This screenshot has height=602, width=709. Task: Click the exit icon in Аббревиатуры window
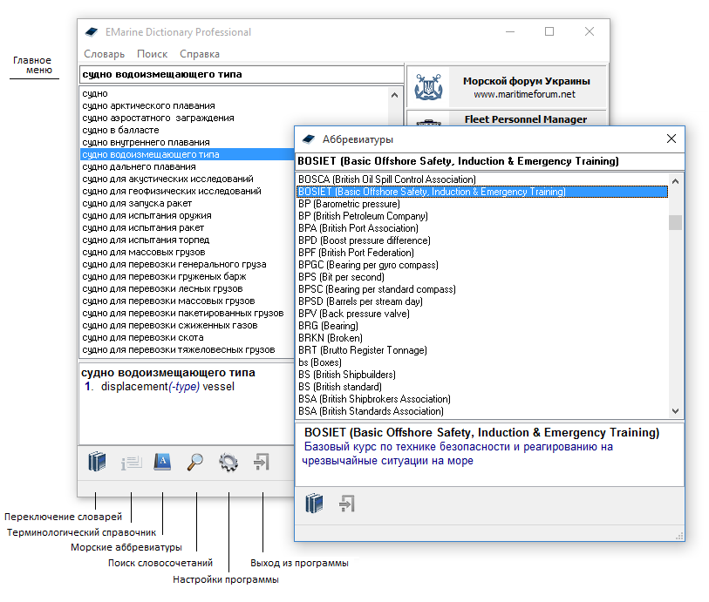tap(346, 504)
